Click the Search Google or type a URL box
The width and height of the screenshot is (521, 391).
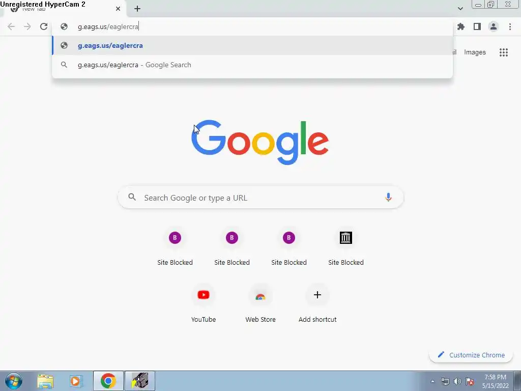[261, 198]
